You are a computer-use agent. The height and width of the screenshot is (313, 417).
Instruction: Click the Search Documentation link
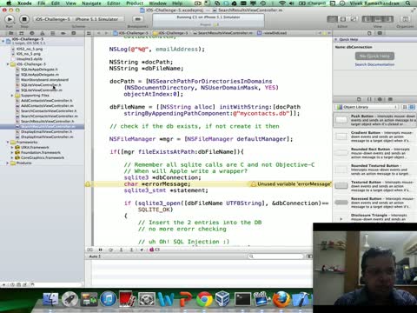[374, 64]
